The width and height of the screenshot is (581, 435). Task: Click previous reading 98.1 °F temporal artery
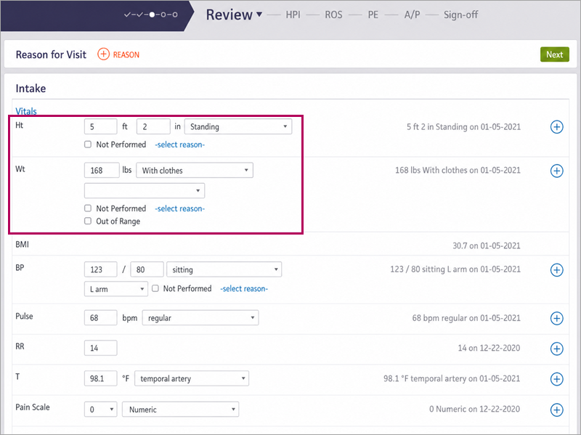pyautogui.click(x=452, y=378)
